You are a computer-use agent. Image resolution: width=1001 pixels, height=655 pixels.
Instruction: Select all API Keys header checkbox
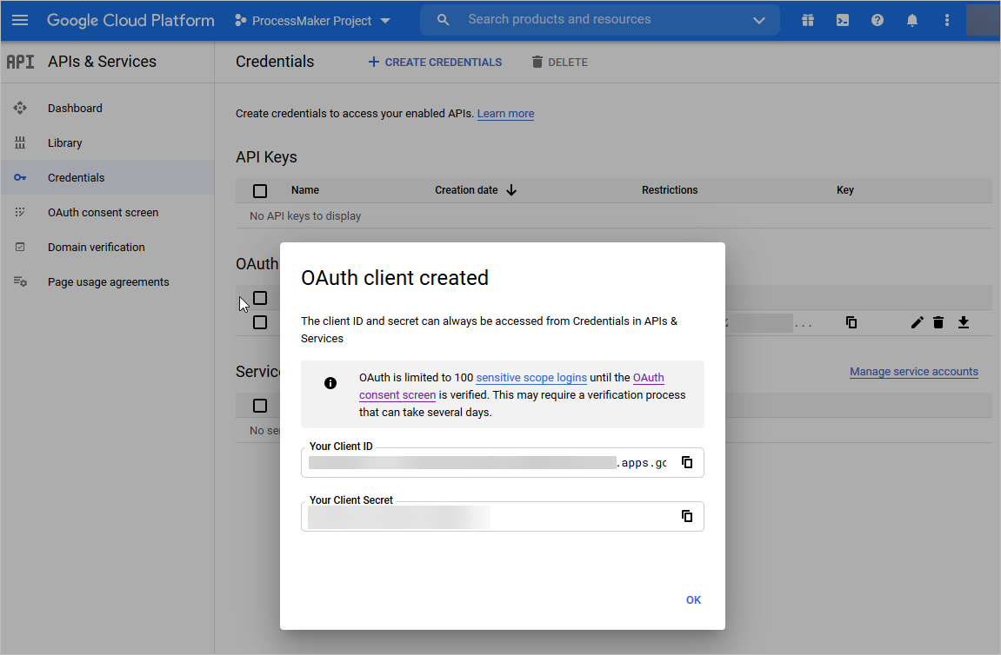260,190
